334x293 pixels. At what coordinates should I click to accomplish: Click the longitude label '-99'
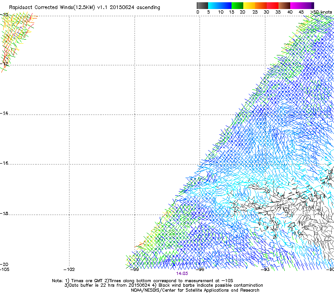[x=135, y=270]
